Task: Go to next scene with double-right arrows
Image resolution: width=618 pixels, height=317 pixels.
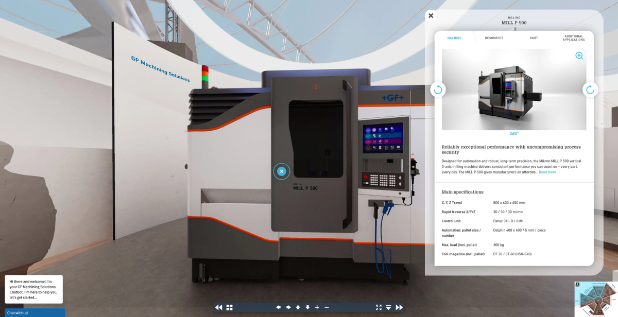Action: click(x=399, y=307)
